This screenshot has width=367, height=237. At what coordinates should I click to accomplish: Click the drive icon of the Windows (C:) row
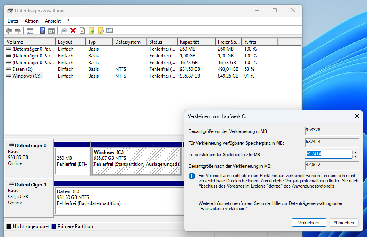(8, 76)
